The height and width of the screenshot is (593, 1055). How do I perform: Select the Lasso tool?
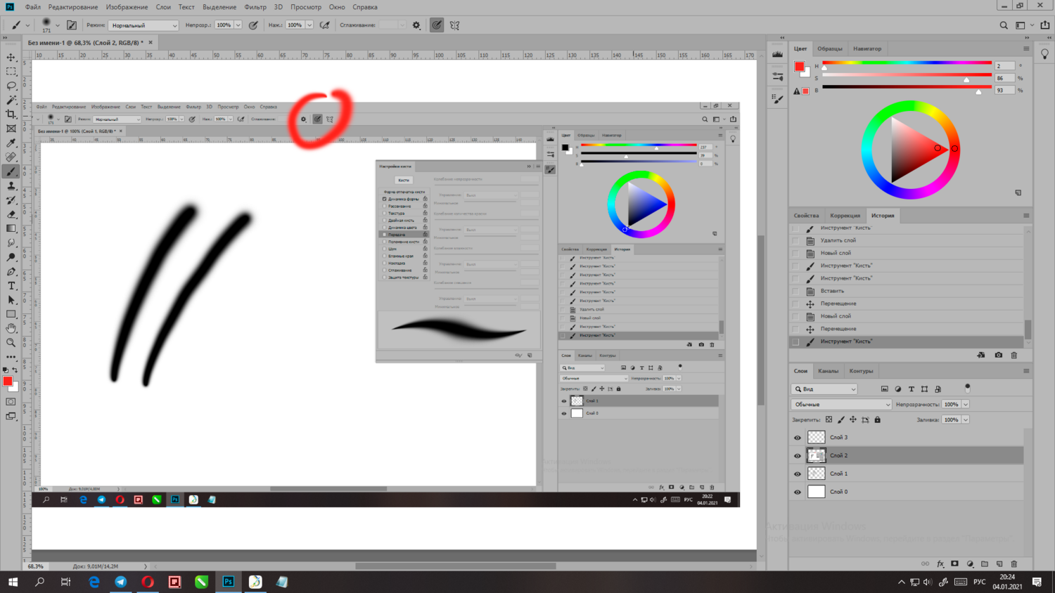tap(11, 86)
